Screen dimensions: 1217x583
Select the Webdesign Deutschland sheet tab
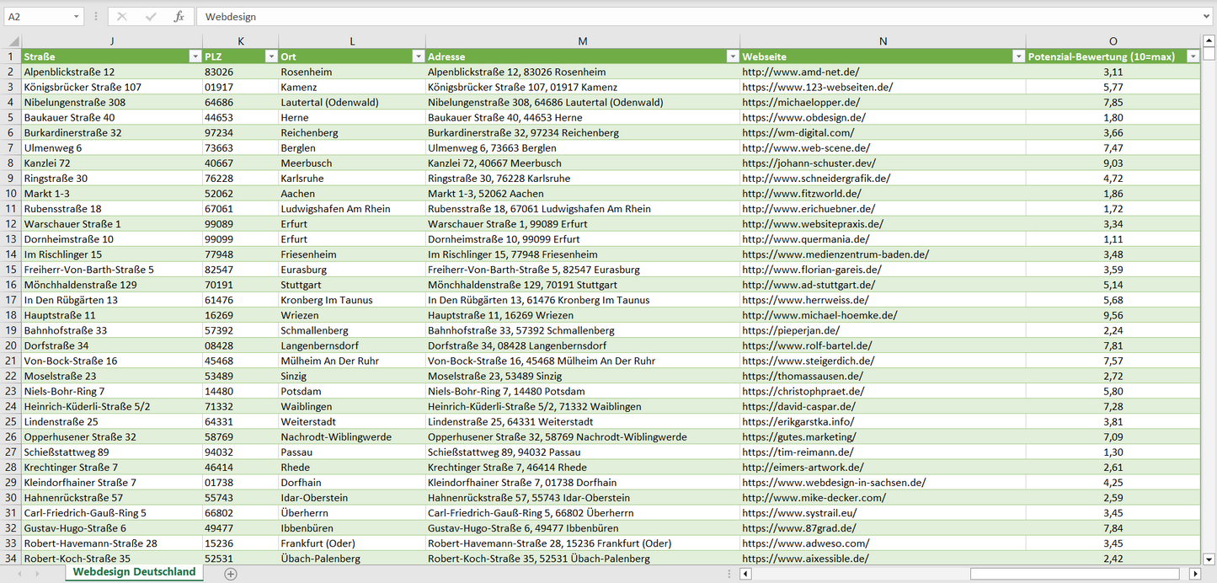(134, 572)
